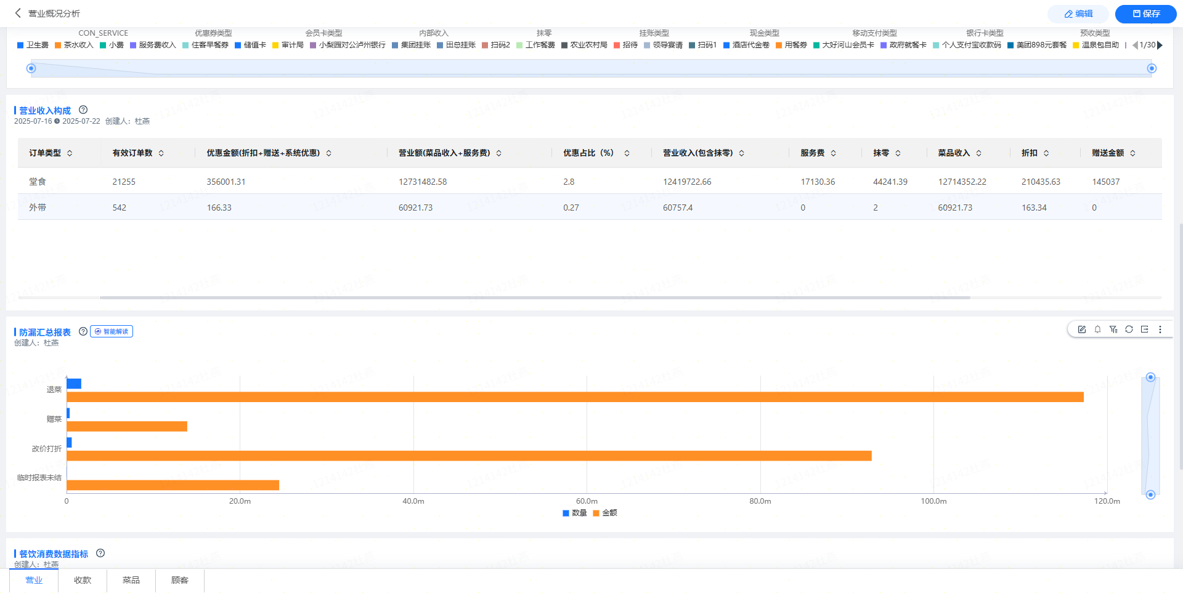Open help icon next to 营业收入构成
This screenshot has height=593, width=1183.
tap(83, 110)
